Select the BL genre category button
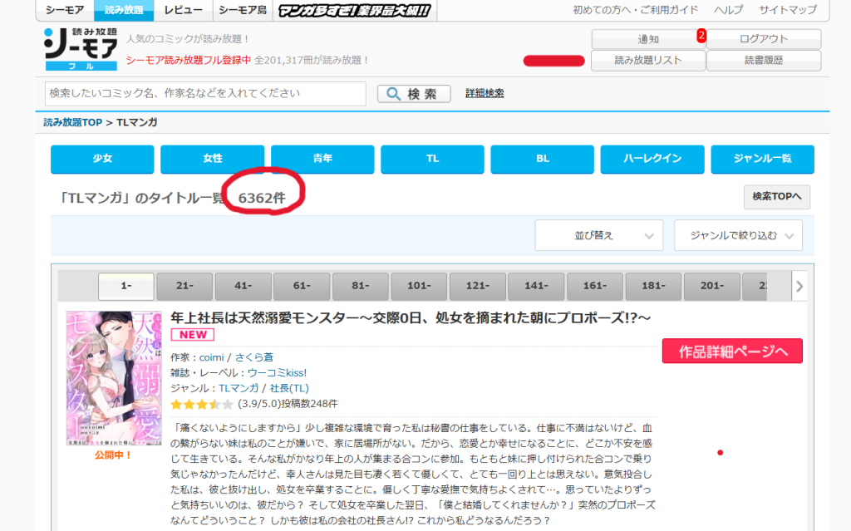Image resolution: width=851 pixels, height=531 pixels. pos(542,159)
